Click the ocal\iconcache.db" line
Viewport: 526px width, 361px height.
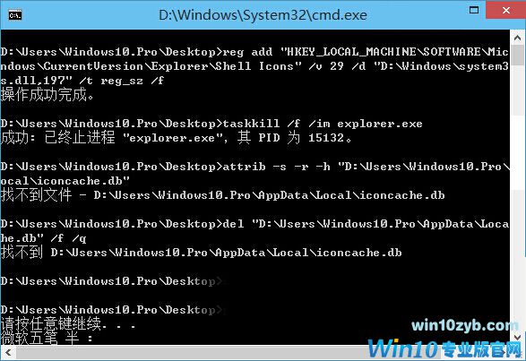65,181
